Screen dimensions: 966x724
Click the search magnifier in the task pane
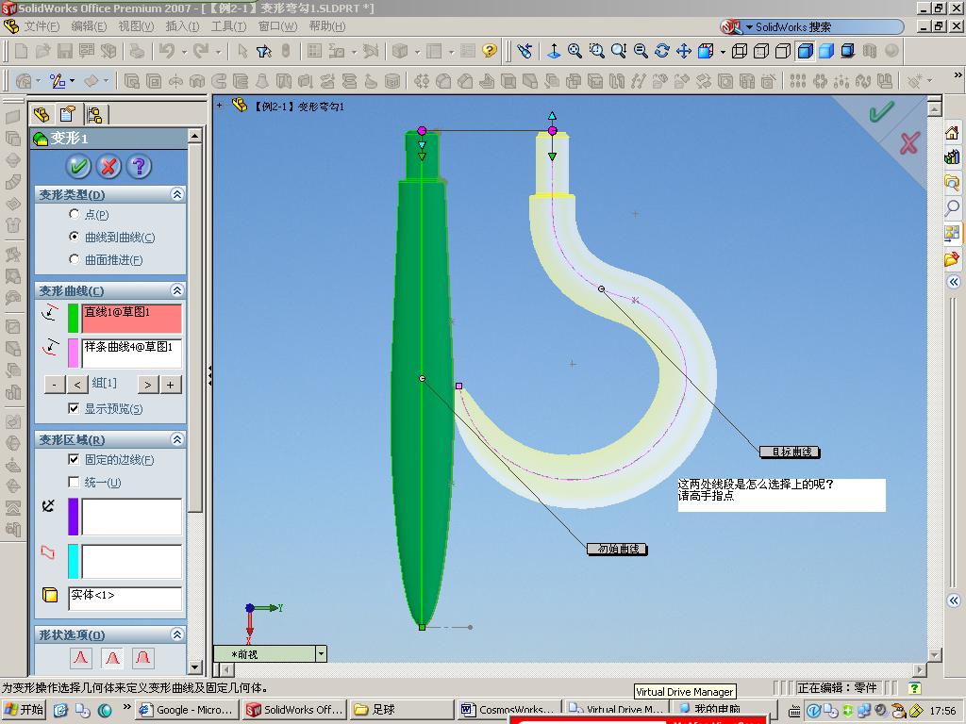(x=952, y=208)
